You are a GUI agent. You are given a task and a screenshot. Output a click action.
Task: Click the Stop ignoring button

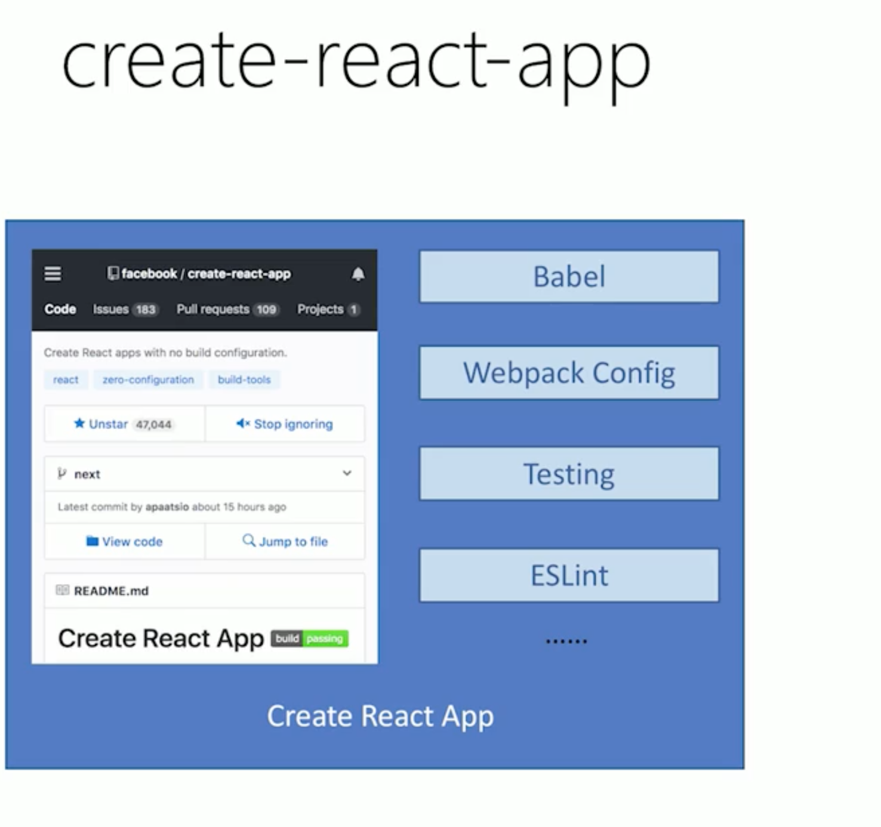pyautogui.click(x=285, y=424)
